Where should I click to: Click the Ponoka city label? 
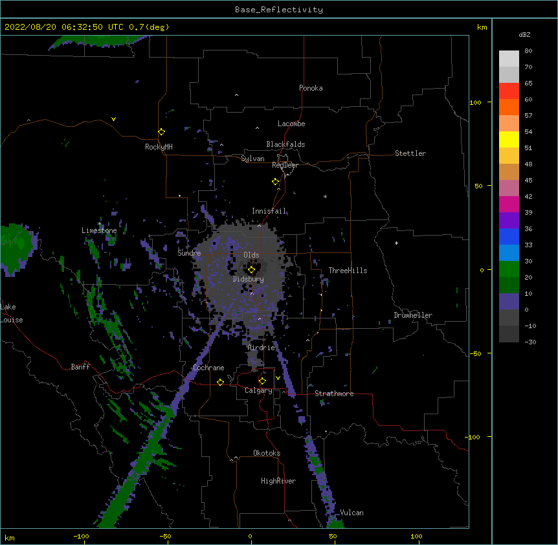311,88
